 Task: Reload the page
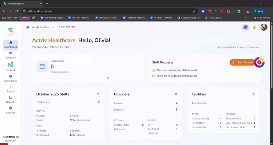(x=17, y=11)
